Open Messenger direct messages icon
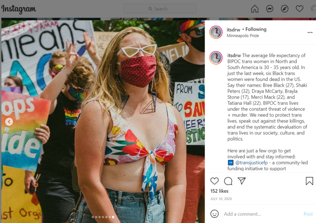Viewport: 316px width, 223px height. pyautogui.click(x=270, y=9)
